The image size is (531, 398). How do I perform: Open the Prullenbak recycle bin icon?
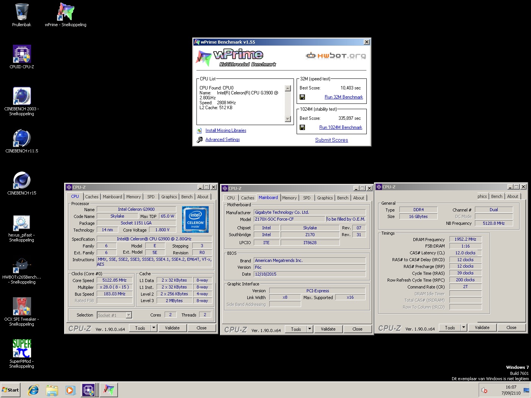[22, 12]
